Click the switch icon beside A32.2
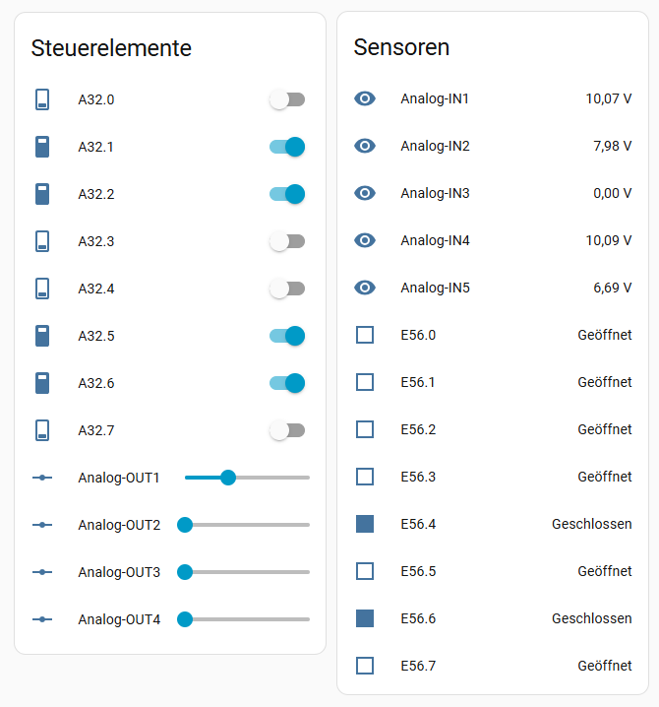This screenshot has height=707, width=659. [x=42, y=194]
